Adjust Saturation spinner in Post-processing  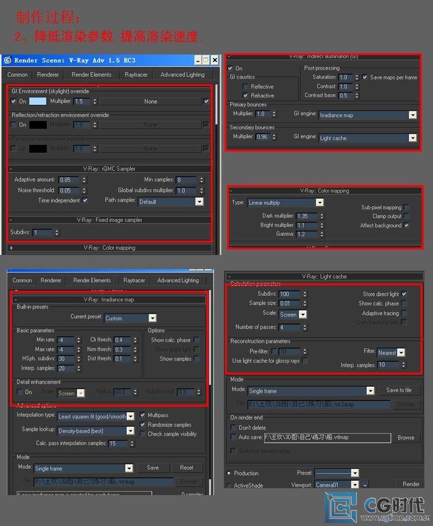click(x=357, y=77)
